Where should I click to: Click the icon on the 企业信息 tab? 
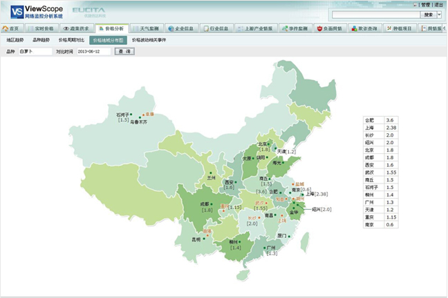[x=170, y=29]
